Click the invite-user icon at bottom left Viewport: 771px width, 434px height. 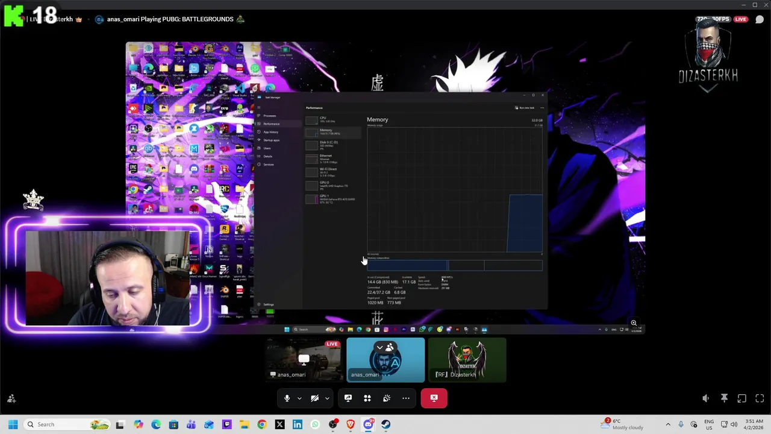click(11, 398)
